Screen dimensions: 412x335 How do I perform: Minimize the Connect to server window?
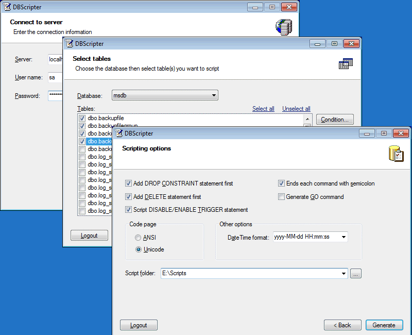[255, 7]
